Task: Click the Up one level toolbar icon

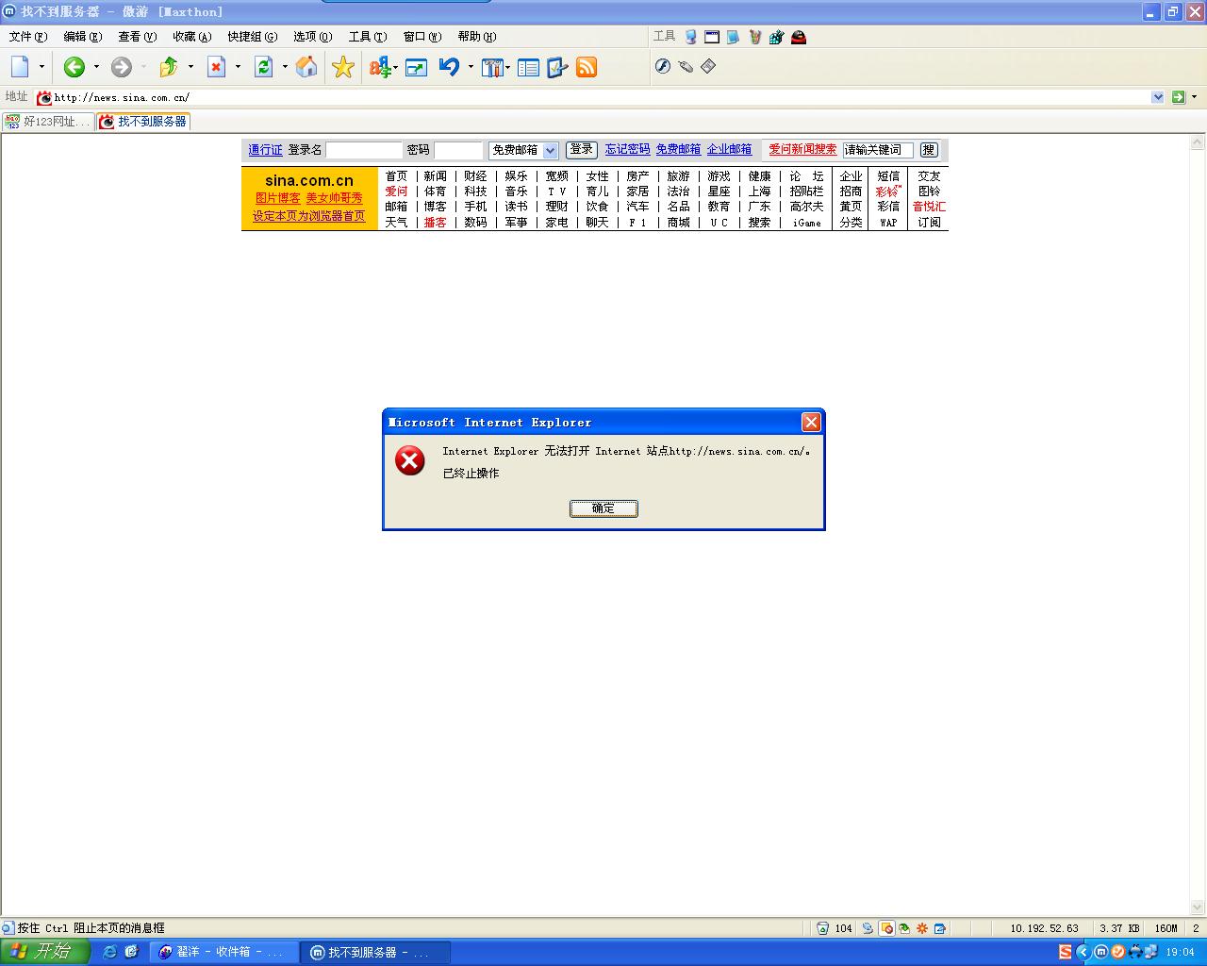Action: tap(169, 67)
